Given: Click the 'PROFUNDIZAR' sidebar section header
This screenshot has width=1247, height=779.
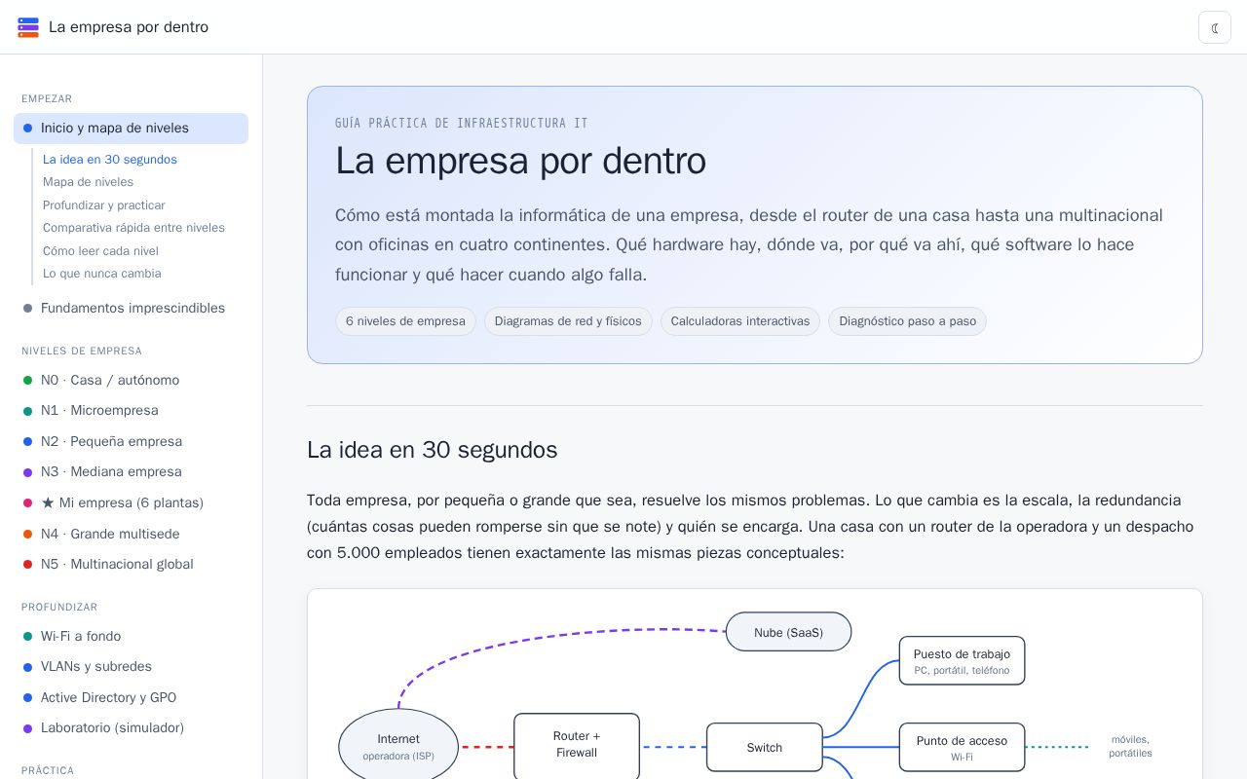Looking at the screenshot, I should tap(59, 607).
